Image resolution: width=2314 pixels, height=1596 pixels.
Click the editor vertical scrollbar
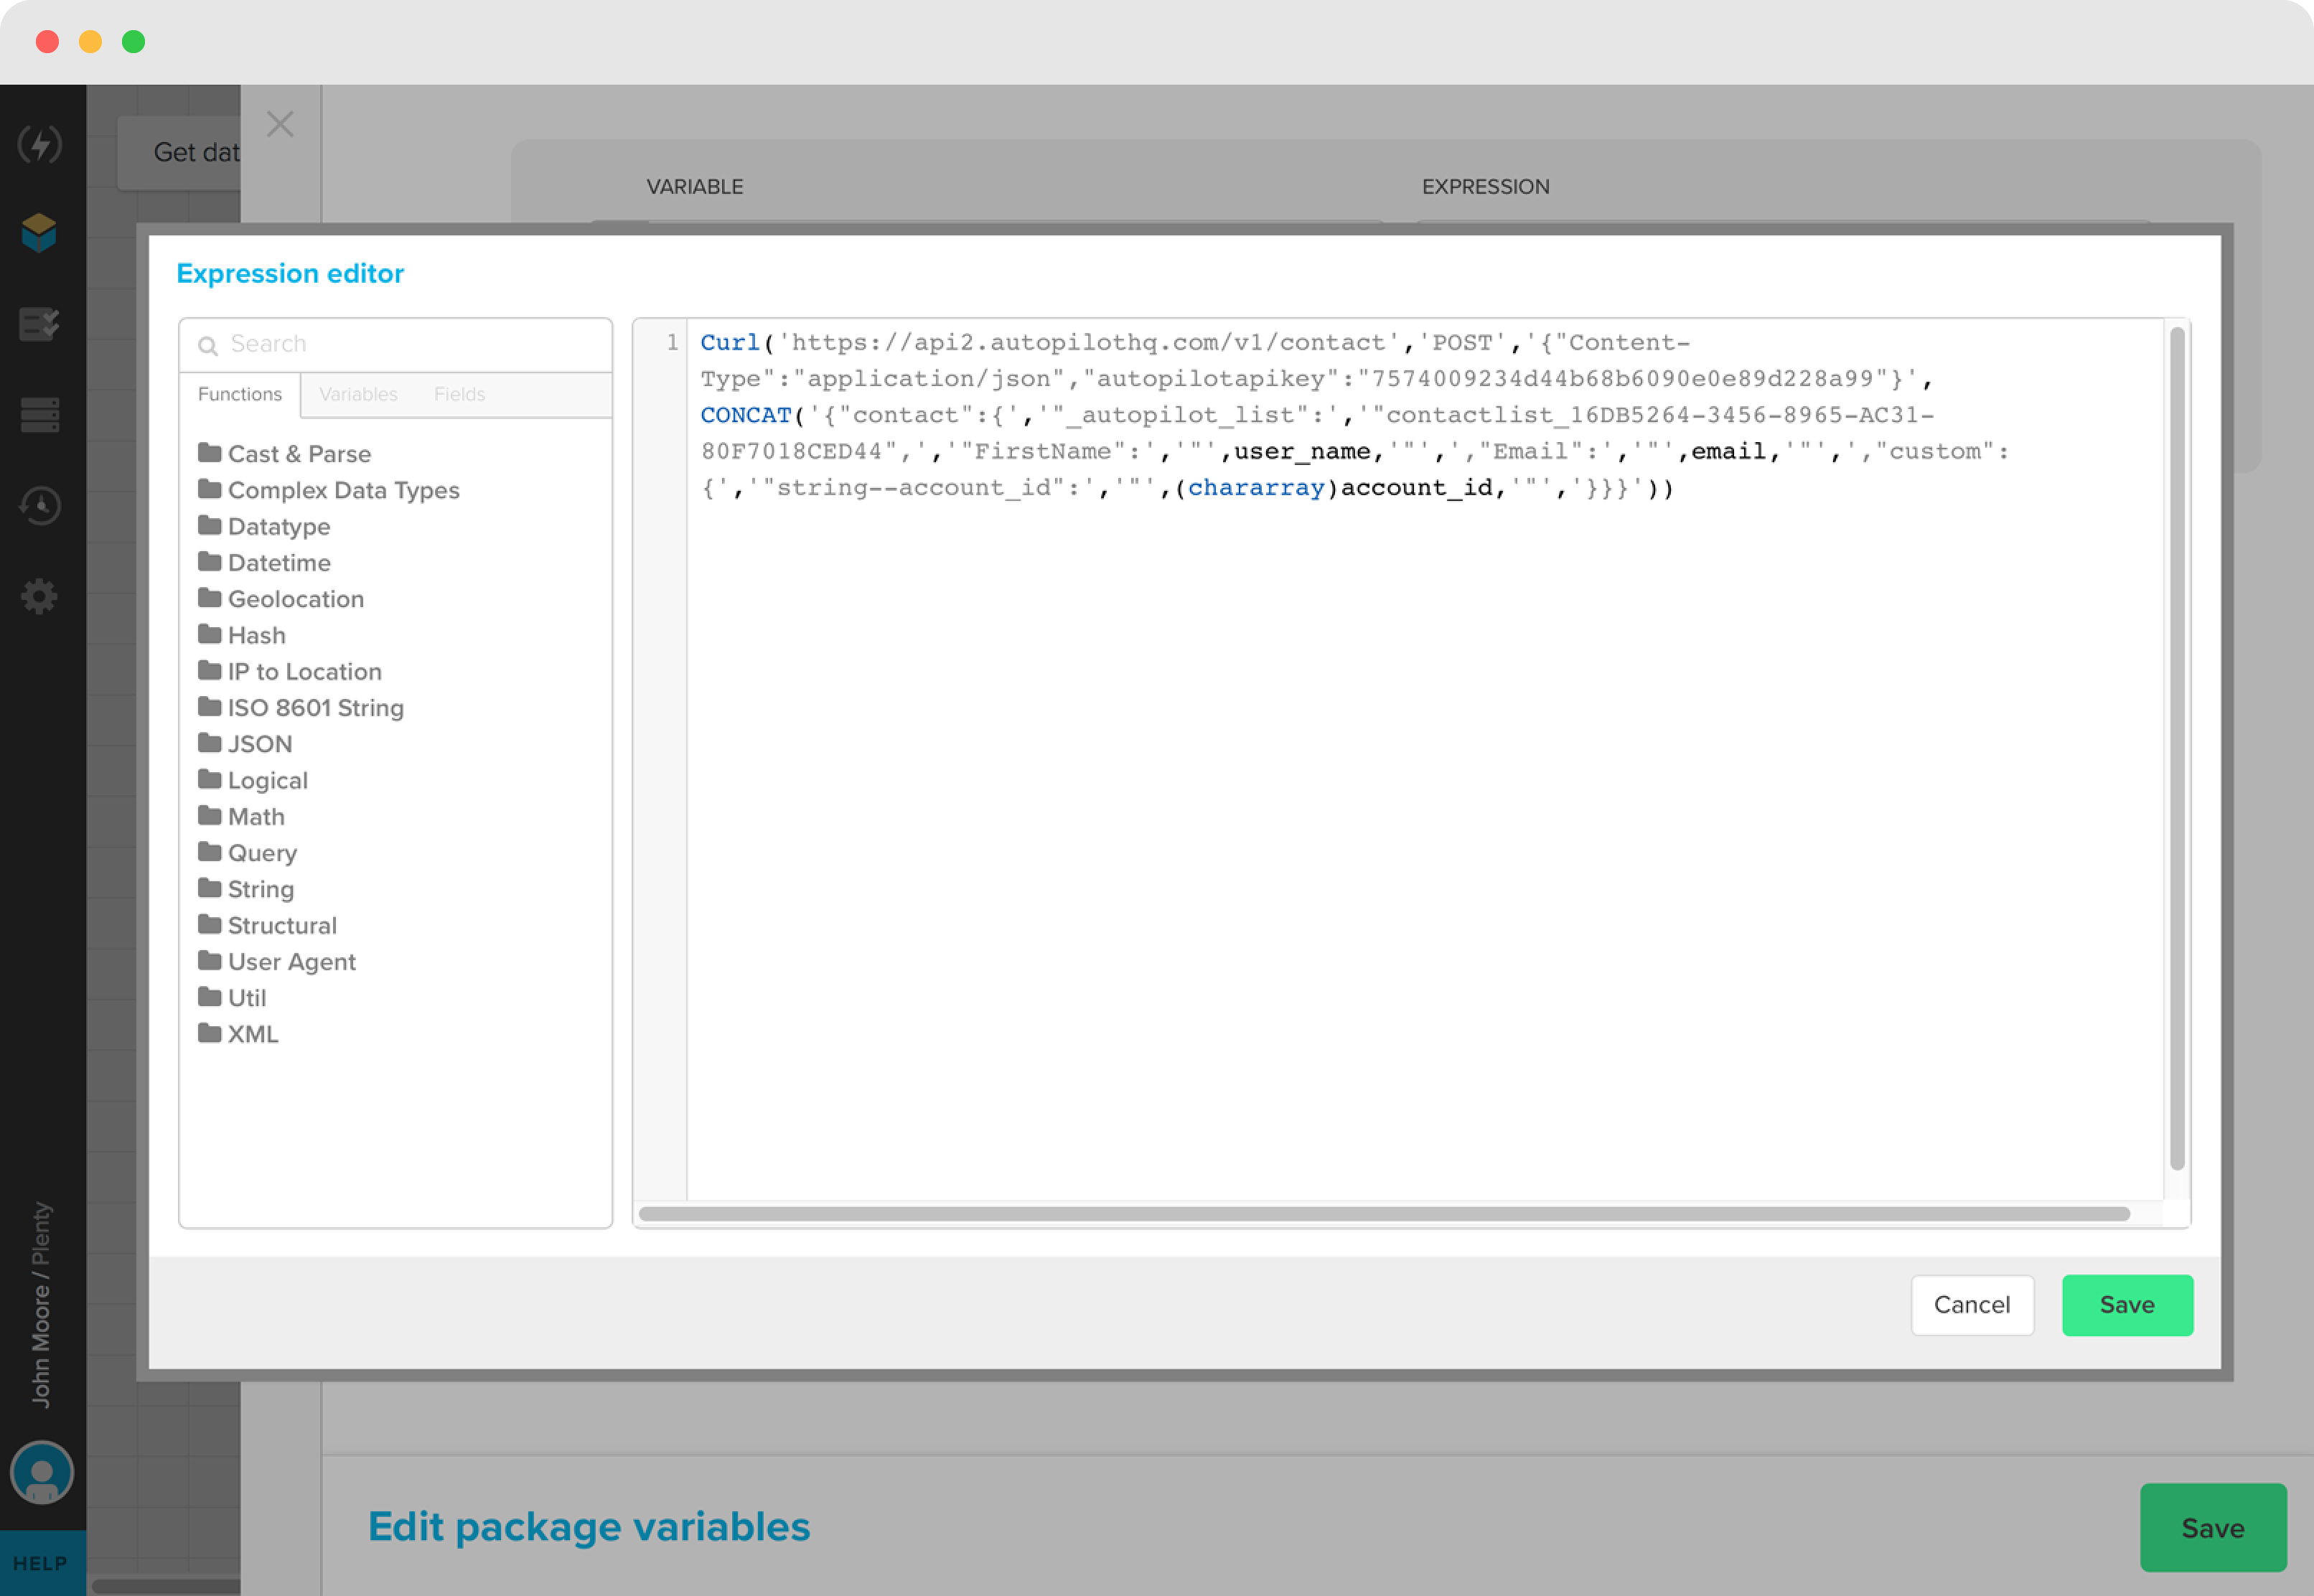pos(2177,748)
